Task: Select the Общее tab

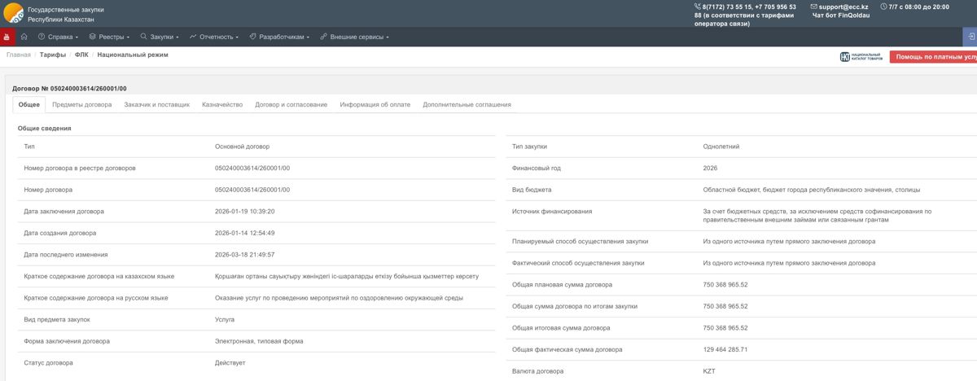Action: pyautogui.click(x=29, y=104)
